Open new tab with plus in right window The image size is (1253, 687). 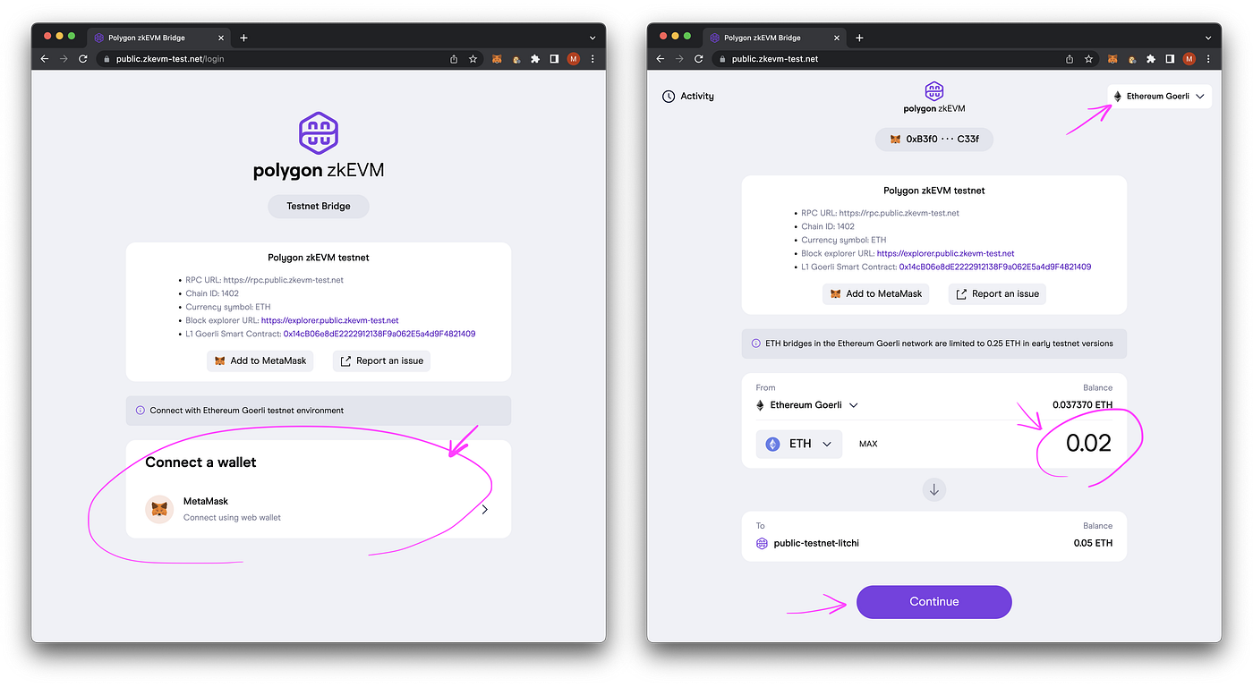tap(859, 38)
